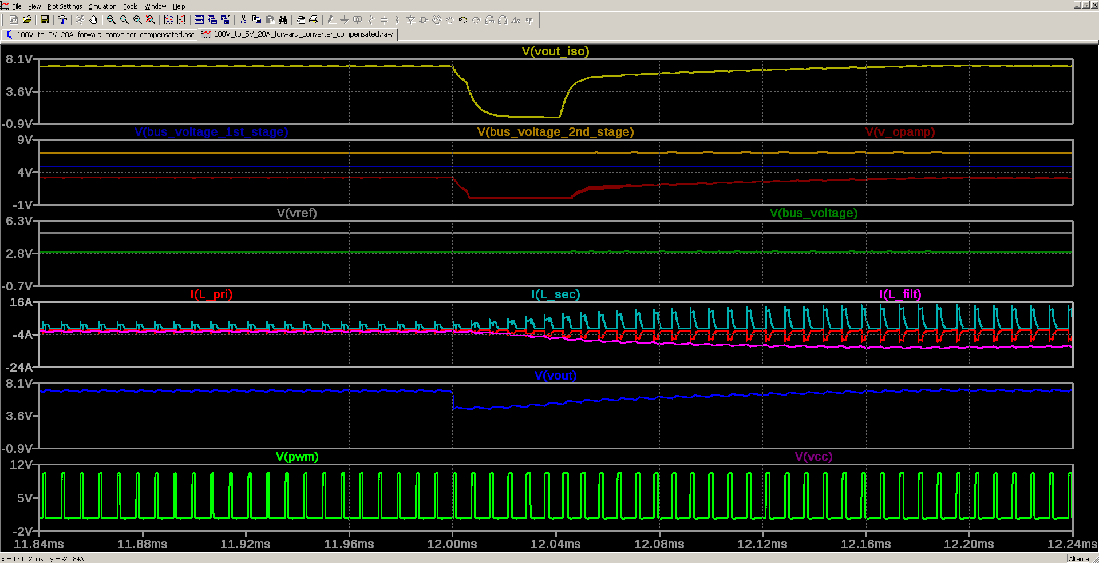Click the Component gate icon
The height and width of the screenshot is (563, 1099).
(x=424, y=20)
